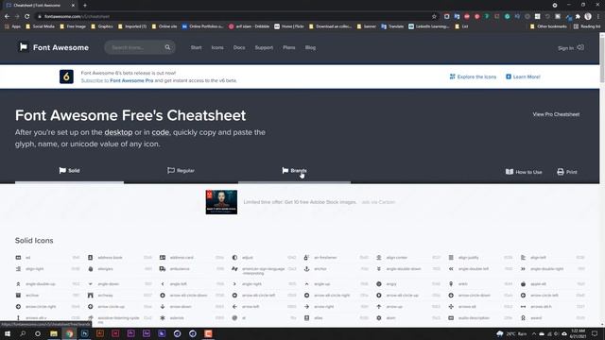The image size is (605, 340).
Task: Open the Support nav item
Action: 264,48
